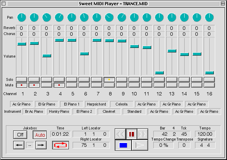Pause playback with the red pause button

pos(131,134)
